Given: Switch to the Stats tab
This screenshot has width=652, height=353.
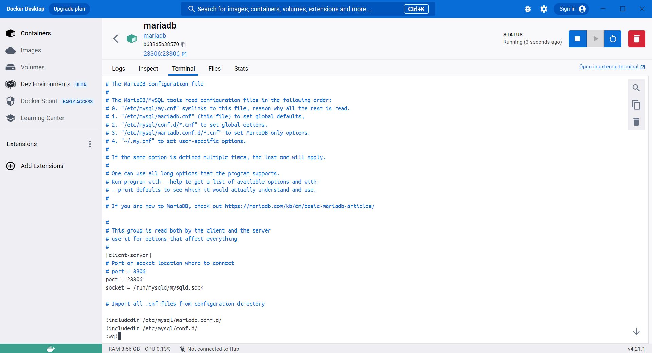Looking at the screenshot, I should click(241, 69).
